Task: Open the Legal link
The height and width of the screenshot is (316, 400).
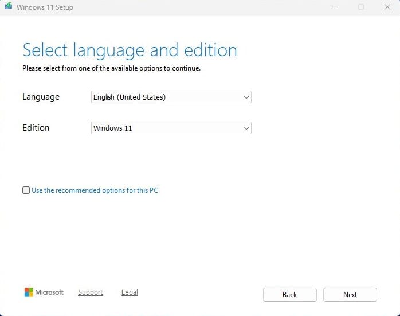Action: pyautogui.click(x=130, y=292)
